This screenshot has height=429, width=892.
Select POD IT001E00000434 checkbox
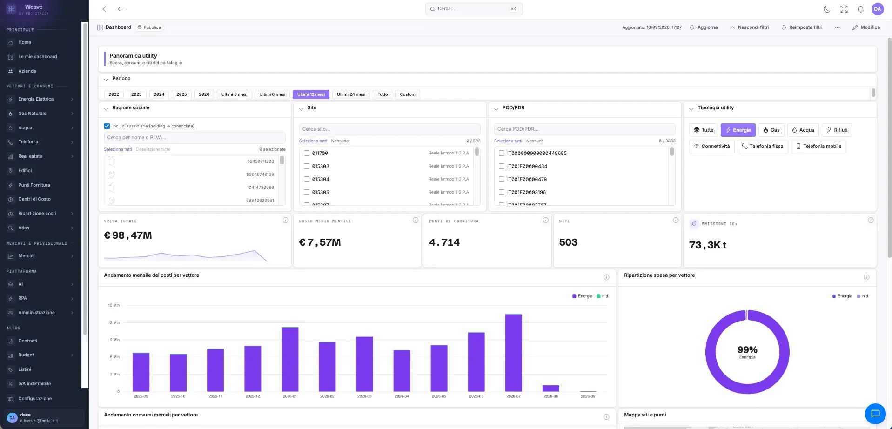pyautogui.click(x=502, y=166)
